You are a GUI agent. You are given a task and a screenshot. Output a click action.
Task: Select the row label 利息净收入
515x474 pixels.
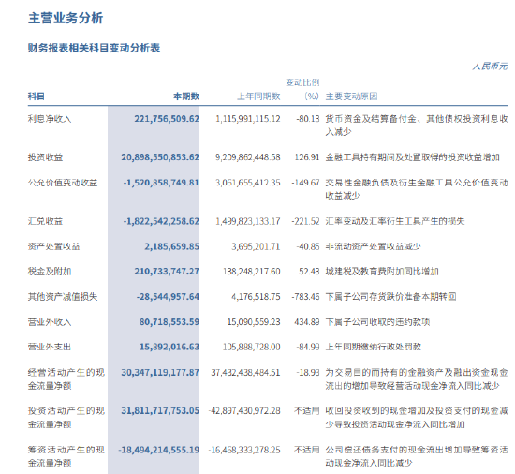click(x=50, y=119)
